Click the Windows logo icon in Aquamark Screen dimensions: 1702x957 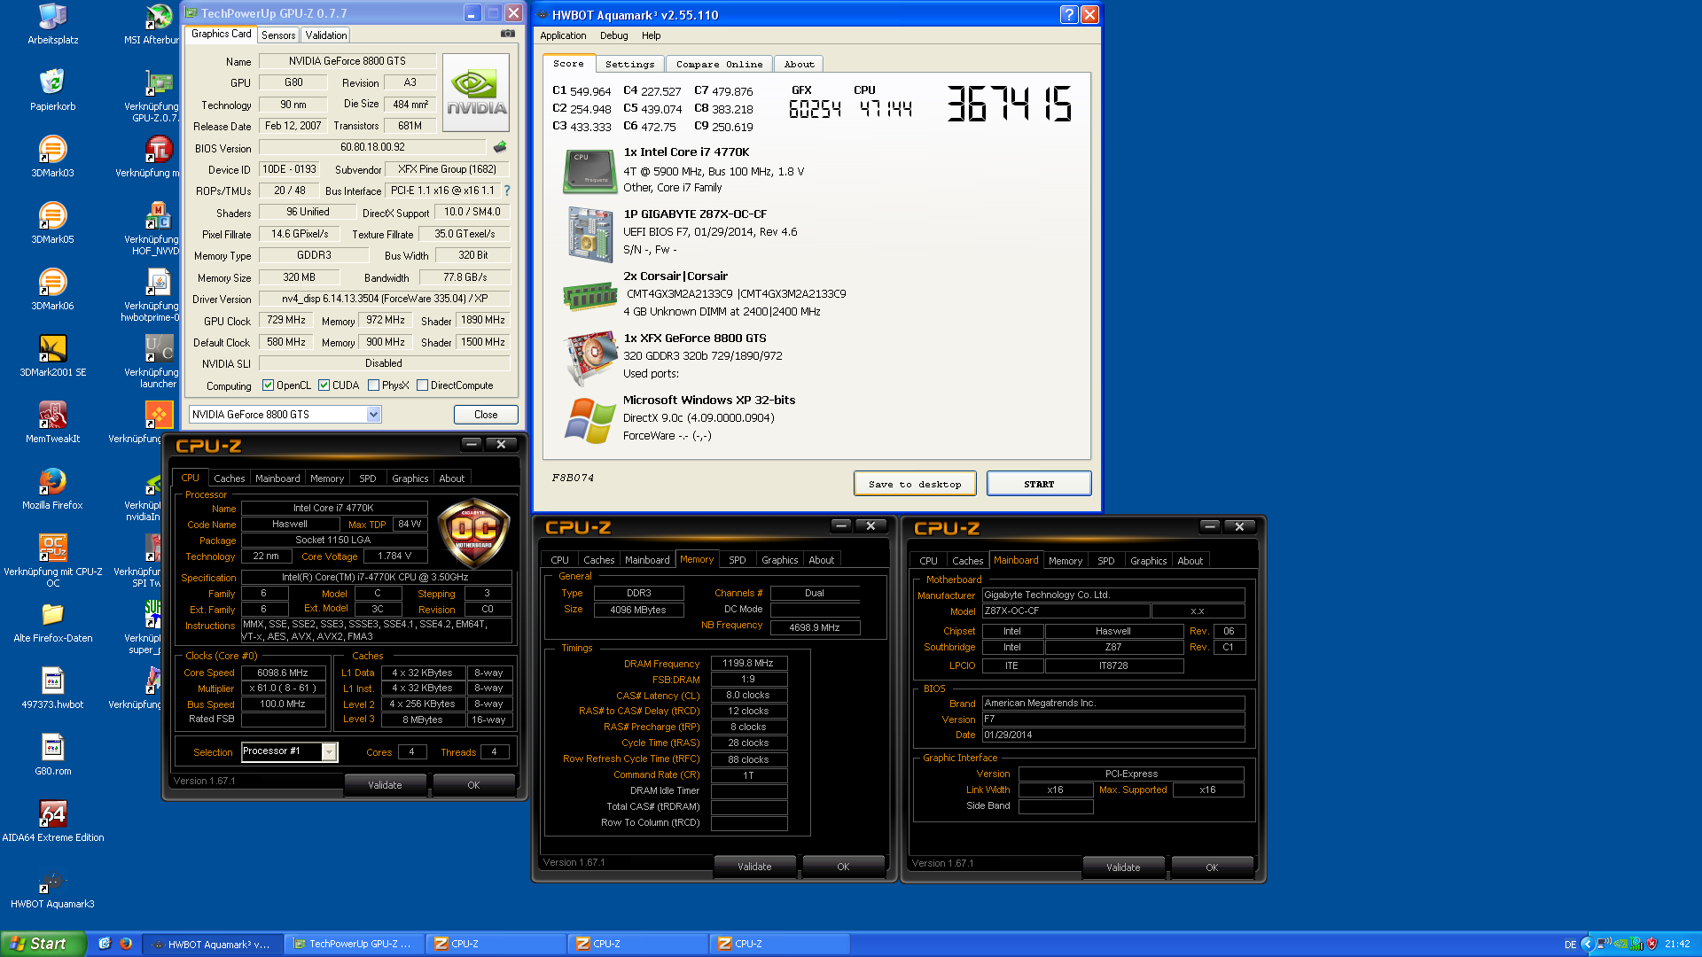click(589, 420)
